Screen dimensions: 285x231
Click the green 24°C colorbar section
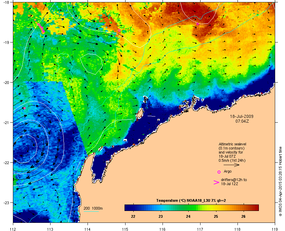pyautogui.click(x=188, y=208)
